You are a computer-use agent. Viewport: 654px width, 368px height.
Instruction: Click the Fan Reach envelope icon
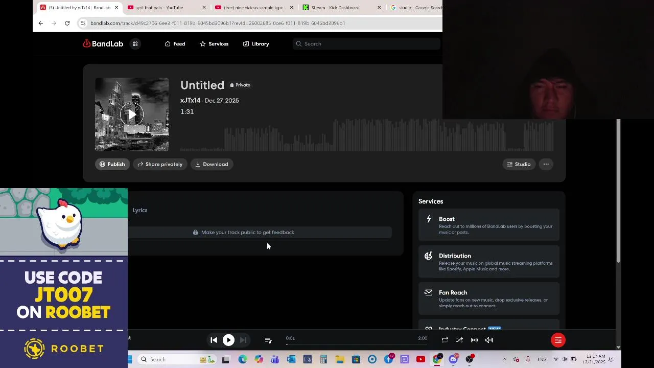pyautogui.click(x=428, y=293)
